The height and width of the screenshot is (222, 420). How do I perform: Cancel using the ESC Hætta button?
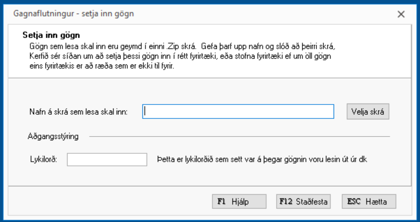369,202
